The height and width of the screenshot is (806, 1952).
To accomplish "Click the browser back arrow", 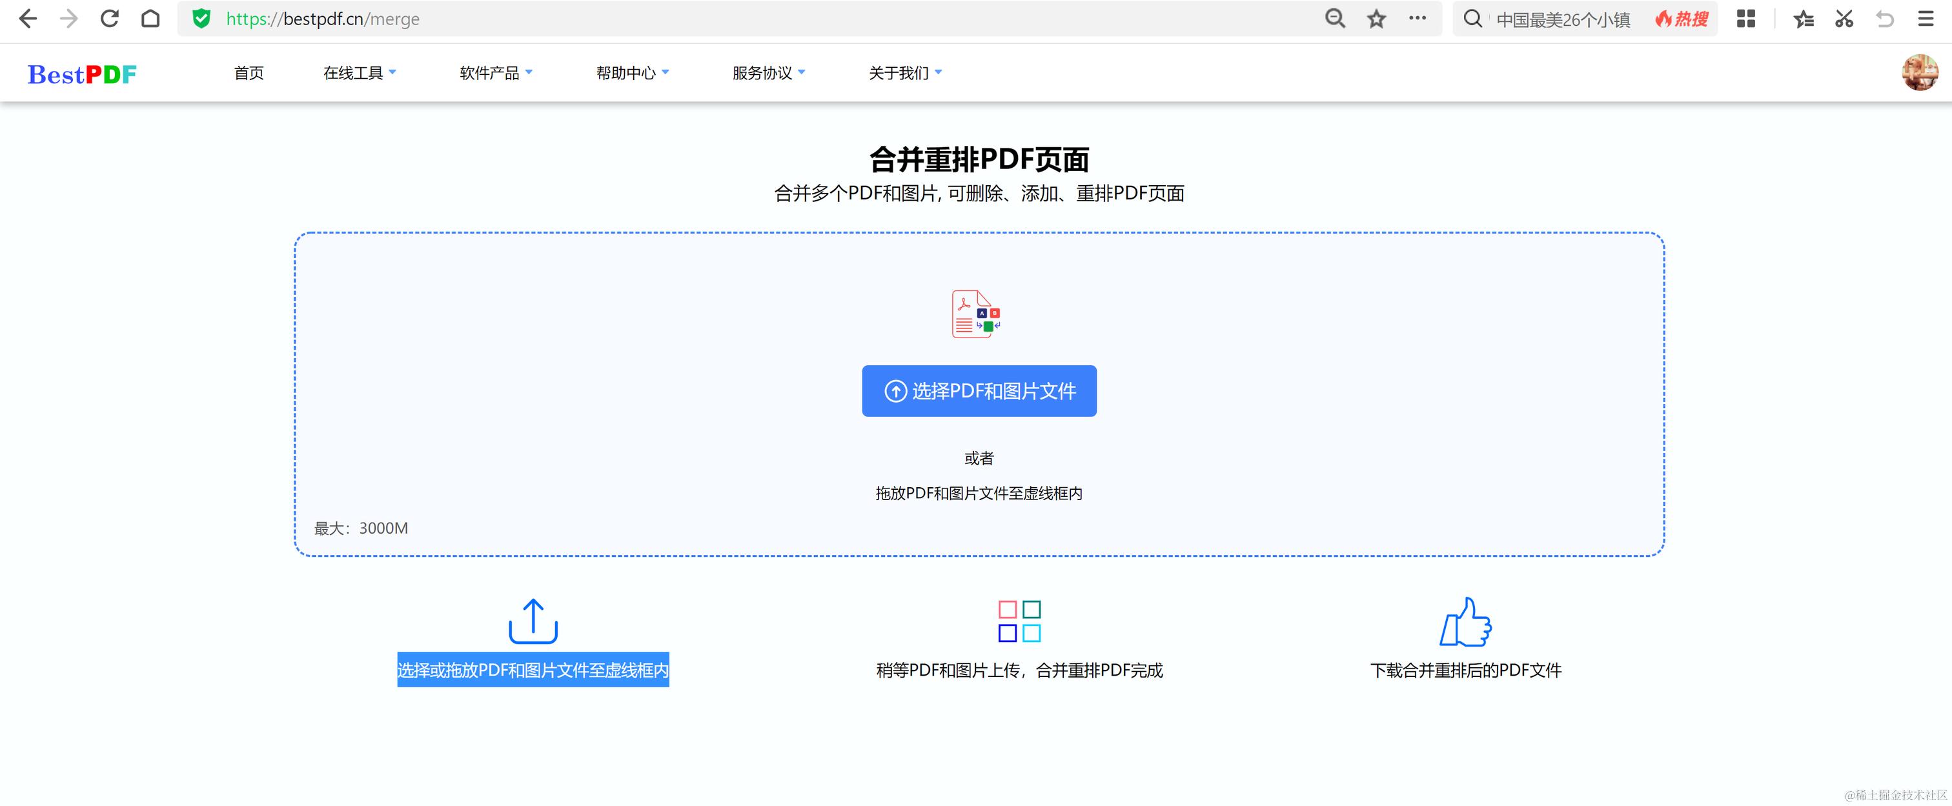I will pyautogui.click(x=27, y=19).
